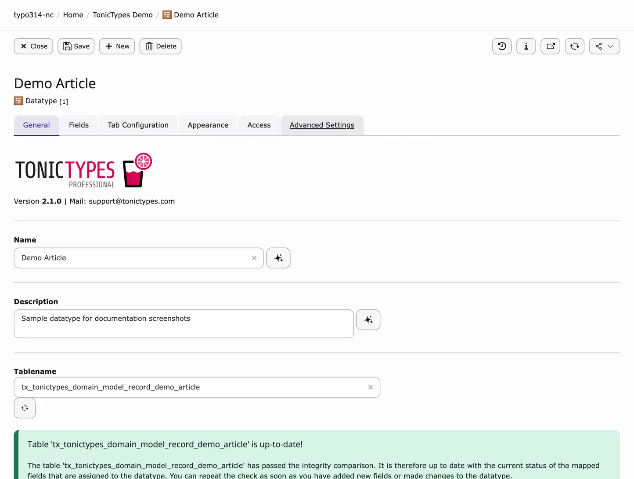Clear the Tablename field with its X icon
This screenshot has height=479, width=634.
[x=371, y=387]
